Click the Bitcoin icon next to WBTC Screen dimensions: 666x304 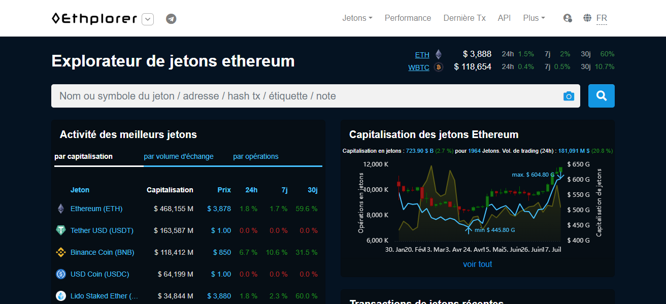coord(439,67)
